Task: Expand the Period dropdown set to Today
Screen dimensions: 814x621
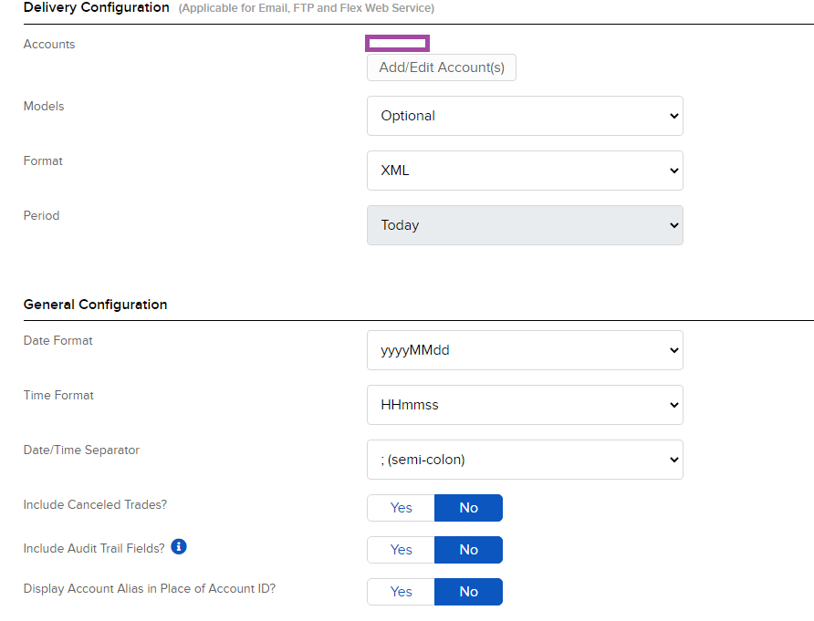Action: (525, 225)
